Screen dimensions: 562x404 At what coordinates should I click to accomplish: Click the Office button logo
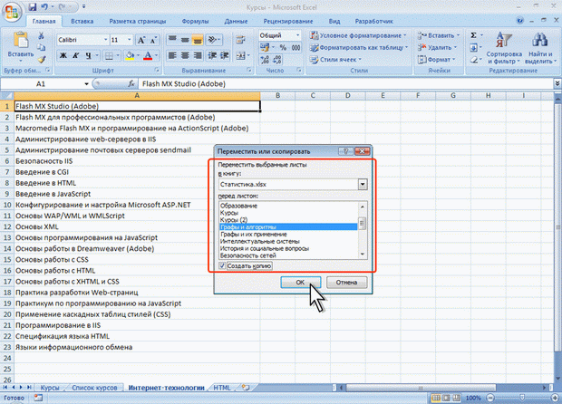[12, 11]
